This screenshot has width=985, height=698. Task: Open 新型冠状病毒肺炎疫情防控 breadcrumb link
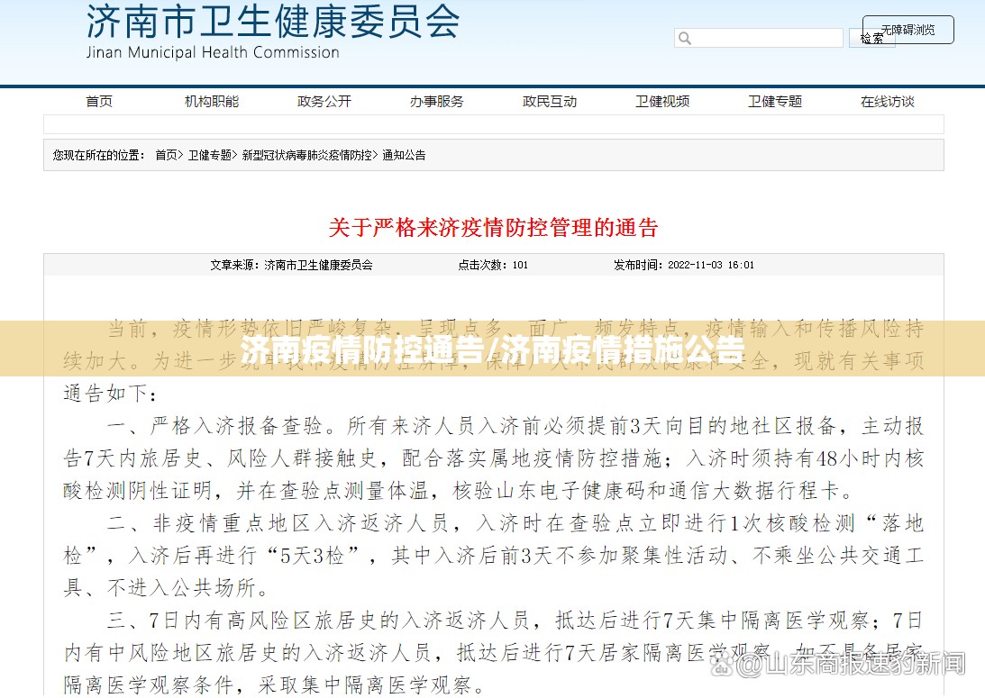pyautogui.click(x=307, y=155)
